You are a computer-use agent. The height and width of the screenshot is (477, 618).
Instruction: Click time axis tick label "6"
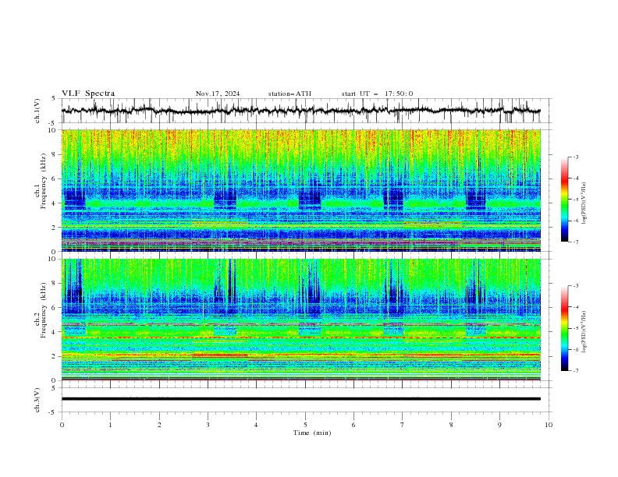(x=353, y=425)
